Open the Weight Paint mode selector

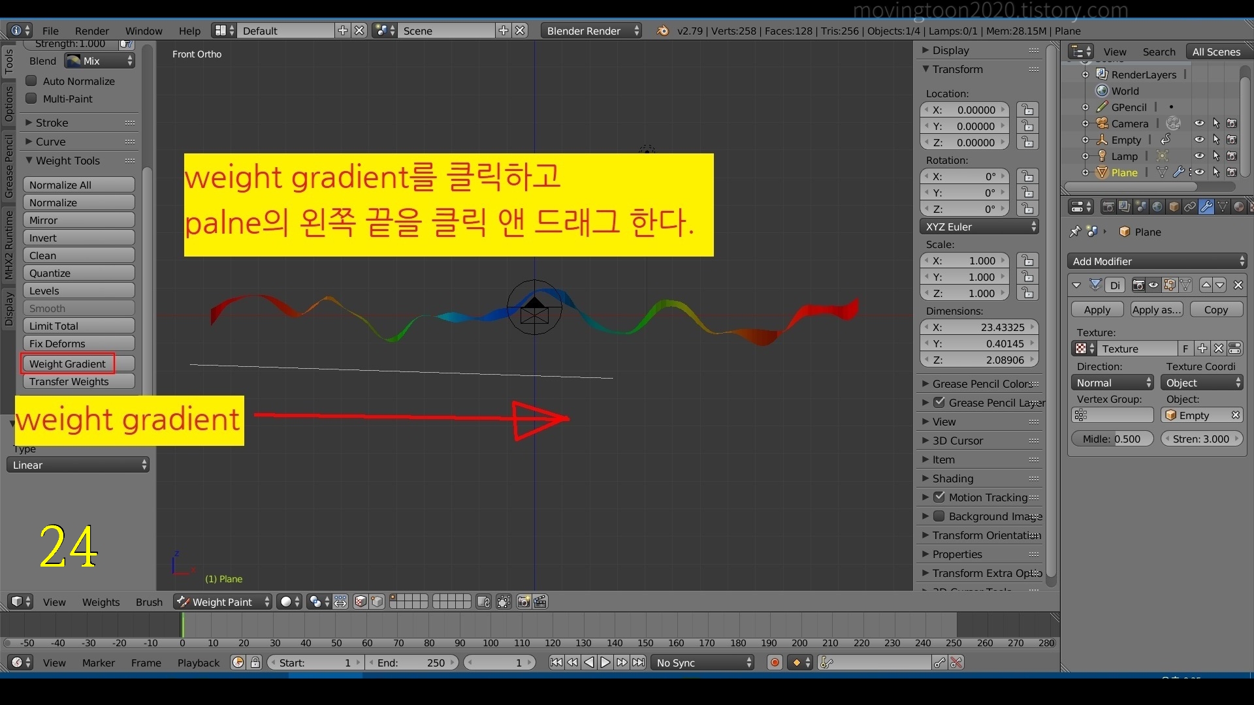[x=222, y=602]
